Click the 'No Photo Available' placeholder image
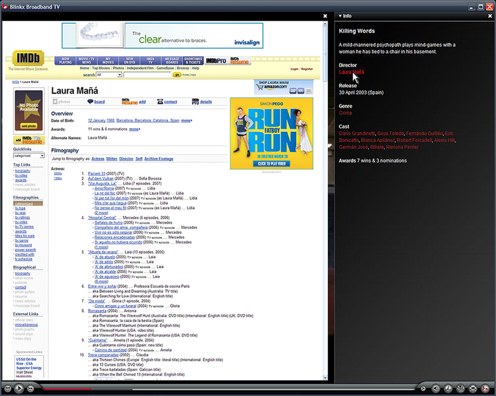 29,107
